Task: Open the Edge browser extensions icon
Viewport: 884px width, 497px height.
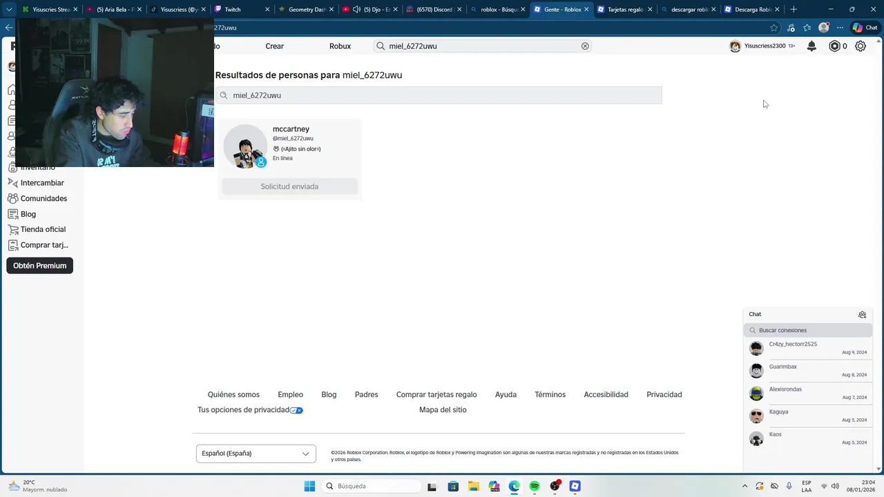Action: coord(791,28)
